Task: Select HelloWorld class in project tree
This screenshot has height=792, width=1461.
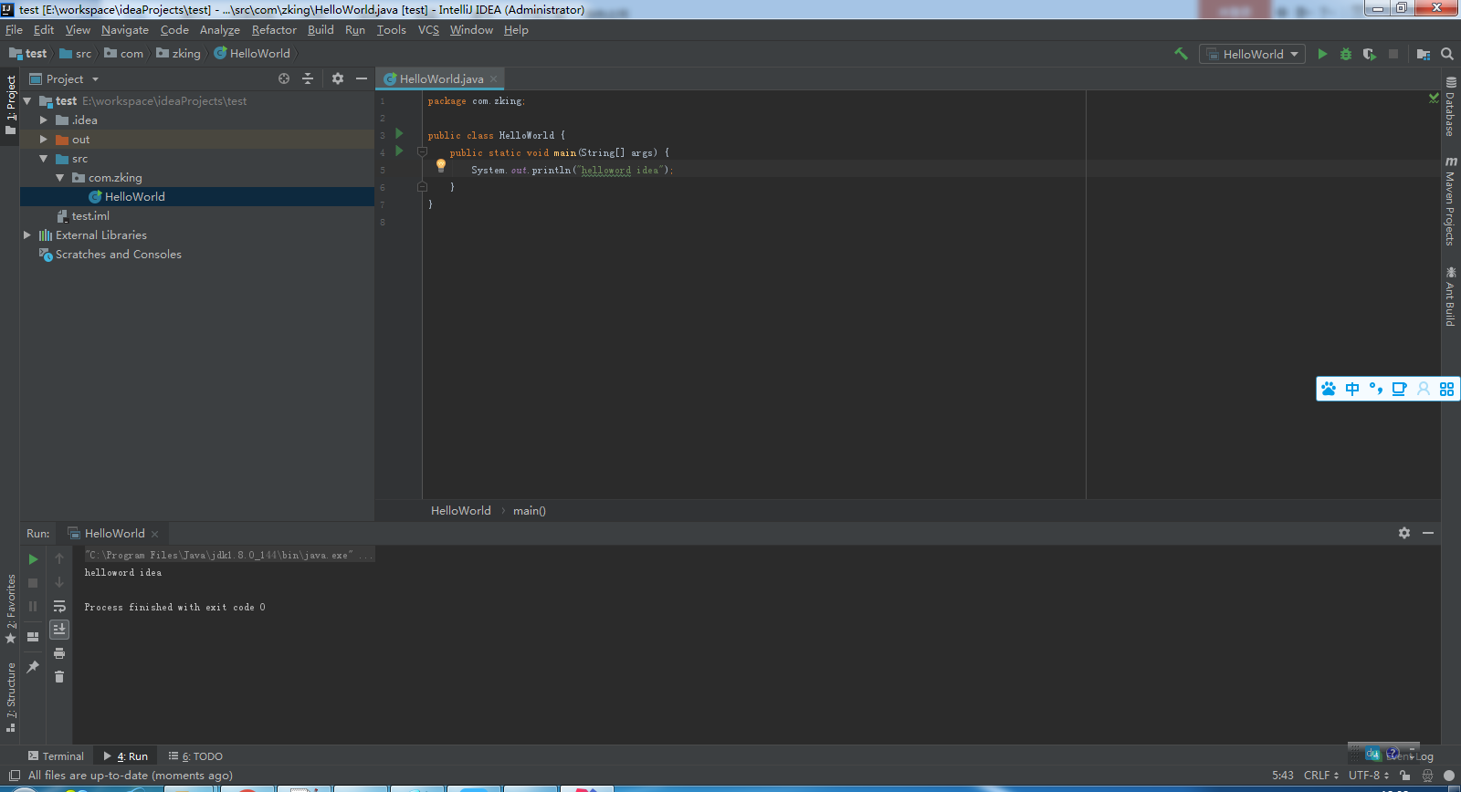Action: (197, 196)
